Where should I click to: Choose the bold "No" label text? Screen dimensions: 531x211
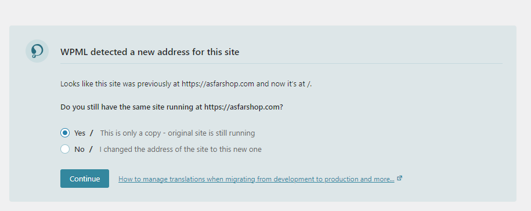coord(80,150)
